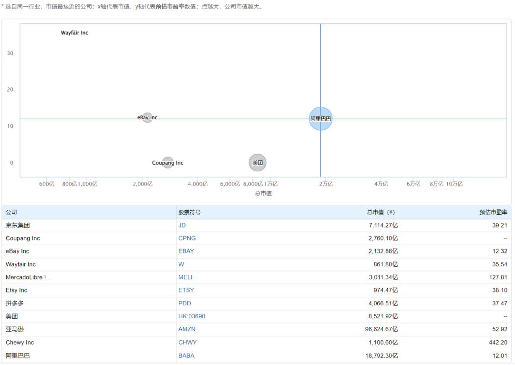
Task: Click forward P/E value 442.20
Action: coord(498,342)
